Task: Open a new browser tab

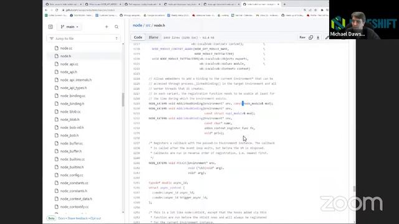Action: pyautogui.click(x=284, y=4)
